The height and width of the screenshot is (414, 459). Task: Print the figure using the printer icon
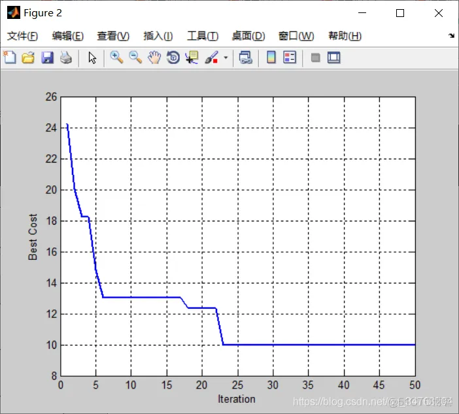[66, 57]
